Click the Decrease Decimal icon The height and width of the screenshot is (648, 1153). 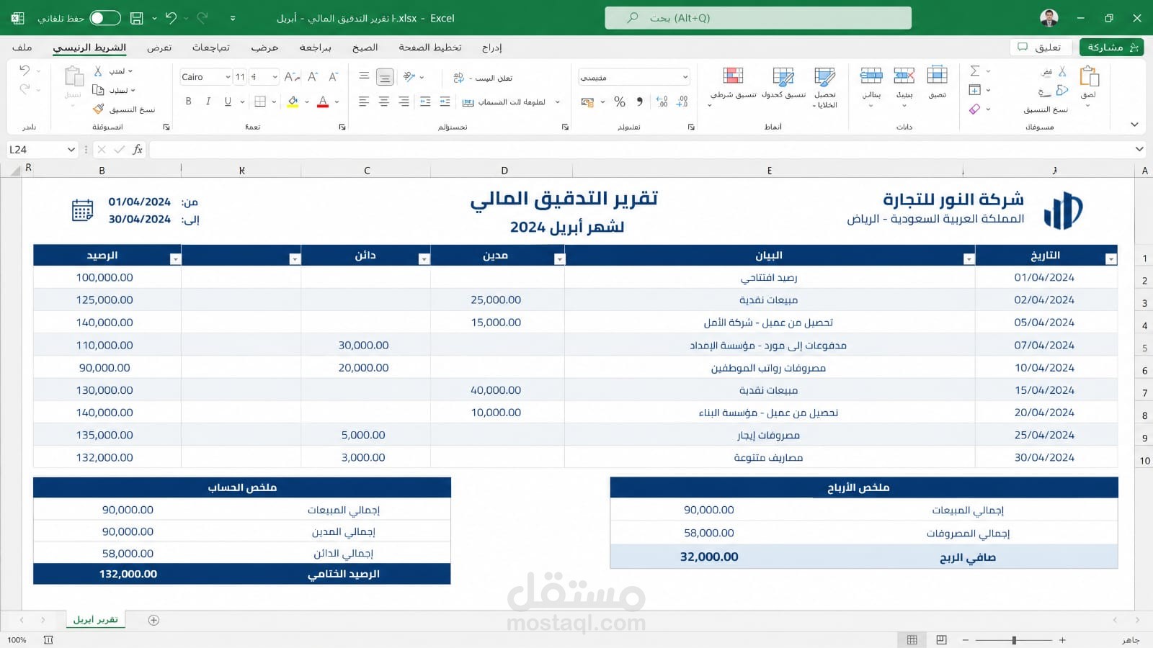(682, 102)
